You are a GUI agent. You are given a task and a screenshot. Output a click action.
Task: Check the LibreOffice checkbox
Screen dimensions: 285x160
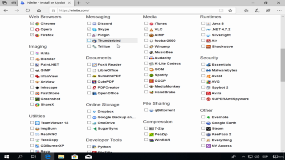click(89, 70)
